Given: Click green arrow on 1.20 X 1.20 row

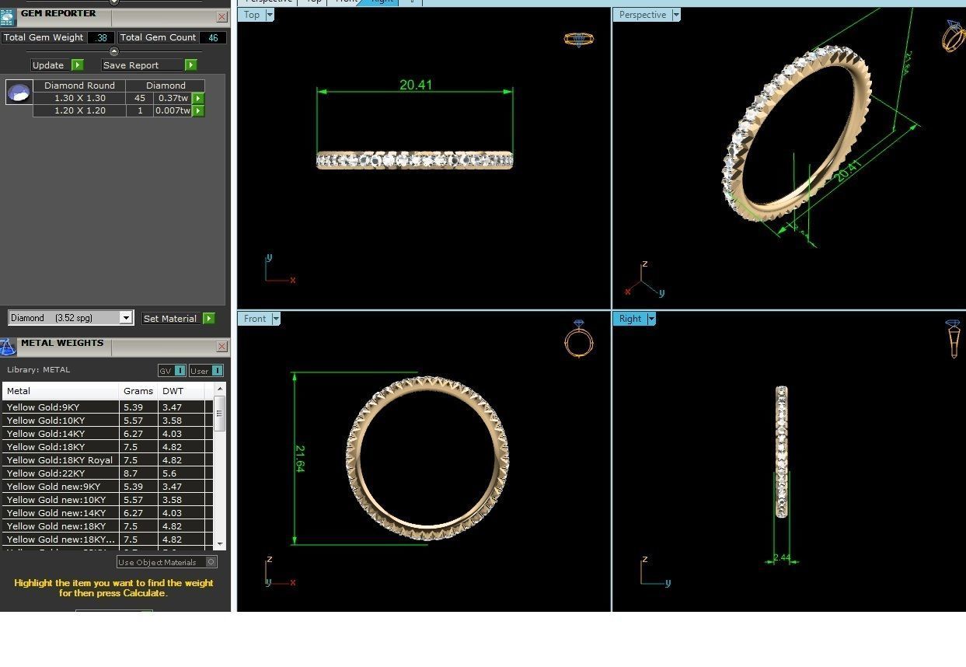Looking at the screenshot, I should pos(199,110).
